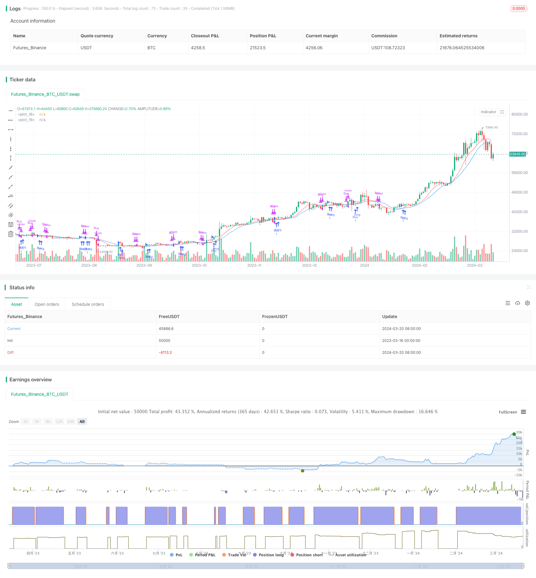Click the Diff value -4113.3
536x578 pixels.
click(165, 353)
